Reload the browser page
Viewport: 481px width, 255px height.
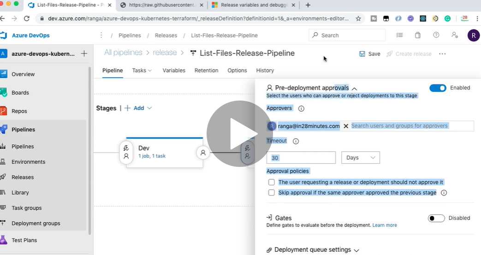coord(27,18)
